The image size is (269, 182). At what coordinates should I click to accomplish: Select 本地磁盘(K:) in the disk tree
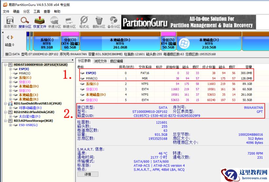point(29,99)
